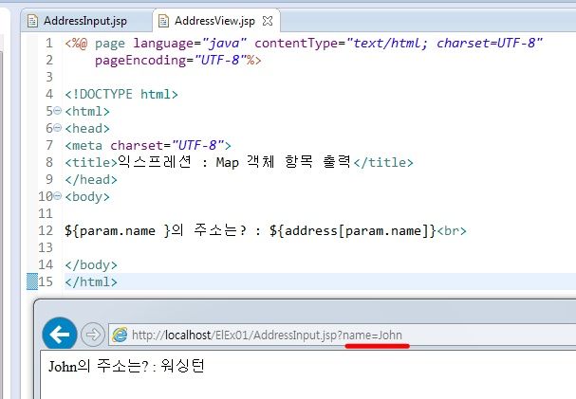This screenshot has width=576, height=399.
Task: Click line number 3 in the gutter
Action: [49, 77]
